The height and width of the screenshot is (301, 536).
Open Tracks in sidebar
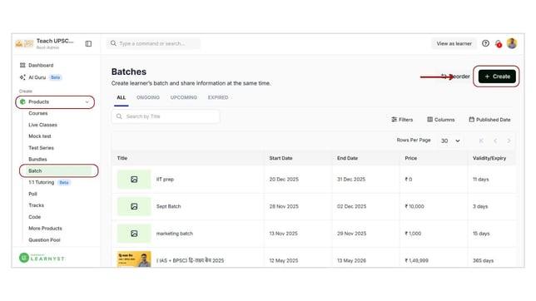tap(37, 205)
